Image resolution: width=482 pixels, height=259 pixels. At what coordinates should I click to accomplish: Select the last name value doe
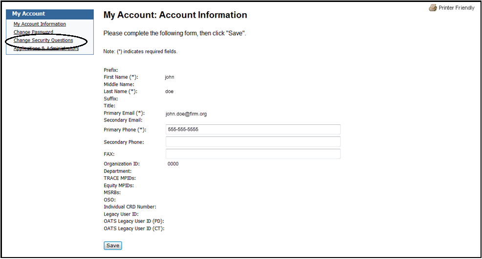[x=169, y=92]
